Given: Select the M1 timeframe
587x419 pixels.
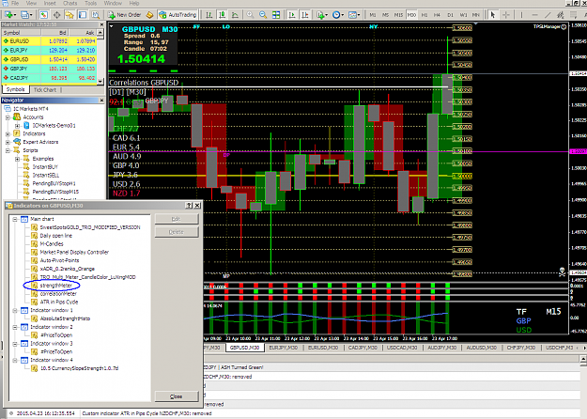Looking at the screenshot, I should tap(373, 15).
